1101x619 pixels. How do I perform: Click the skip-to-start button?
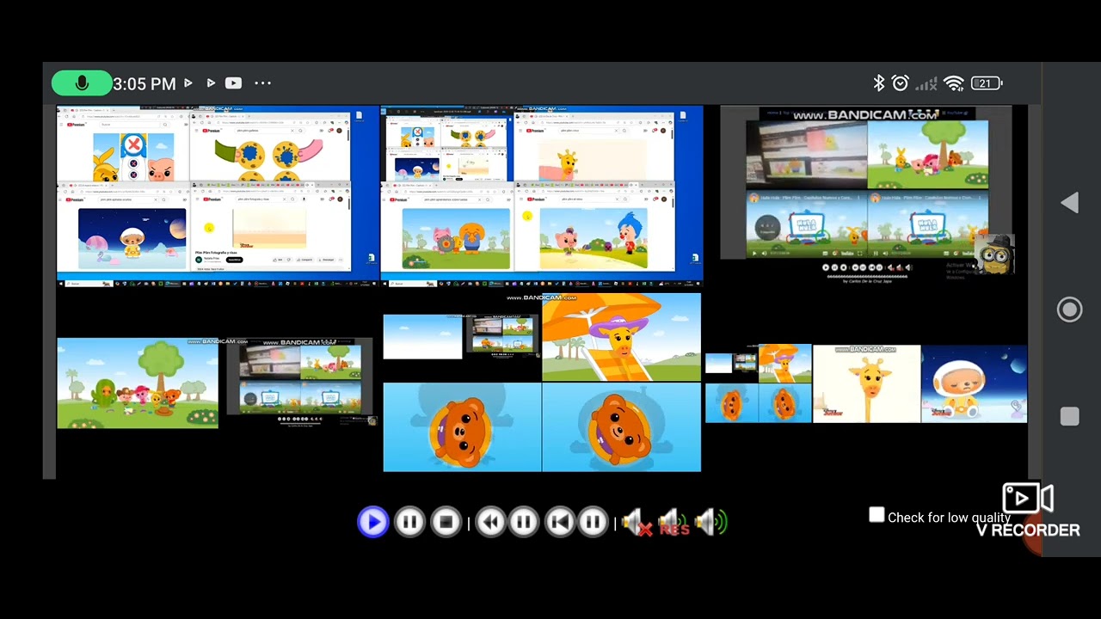point(560,522)
